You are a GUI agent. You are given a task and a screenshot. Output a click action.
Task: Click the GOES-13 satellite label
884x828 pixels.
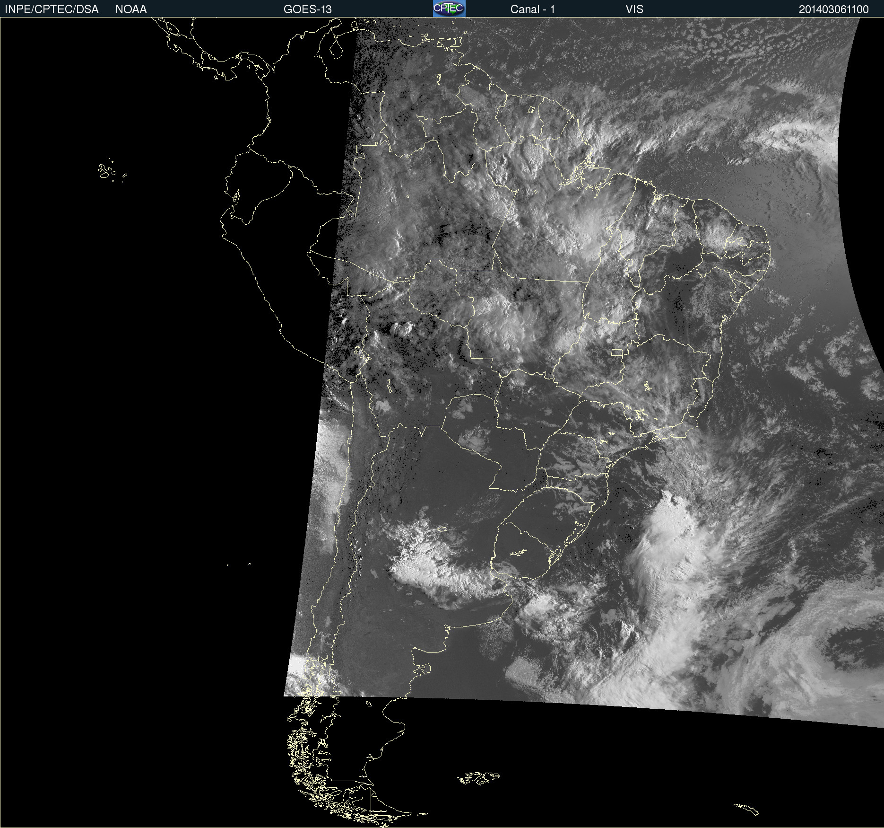pos(307,9)
